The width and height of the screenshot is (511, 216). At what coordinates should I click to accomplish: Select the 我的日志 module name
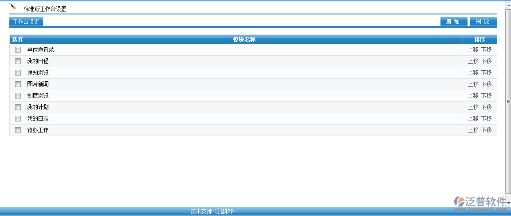click(x=38, y=119)
